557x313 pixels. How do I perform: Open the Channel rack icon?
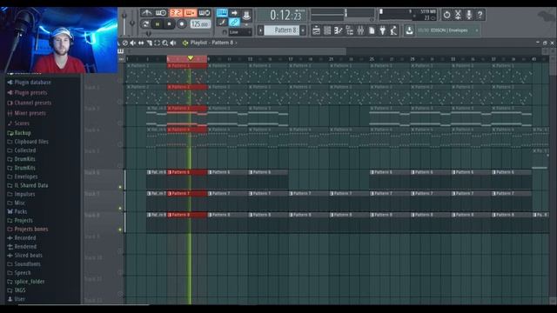click(327, 30)
